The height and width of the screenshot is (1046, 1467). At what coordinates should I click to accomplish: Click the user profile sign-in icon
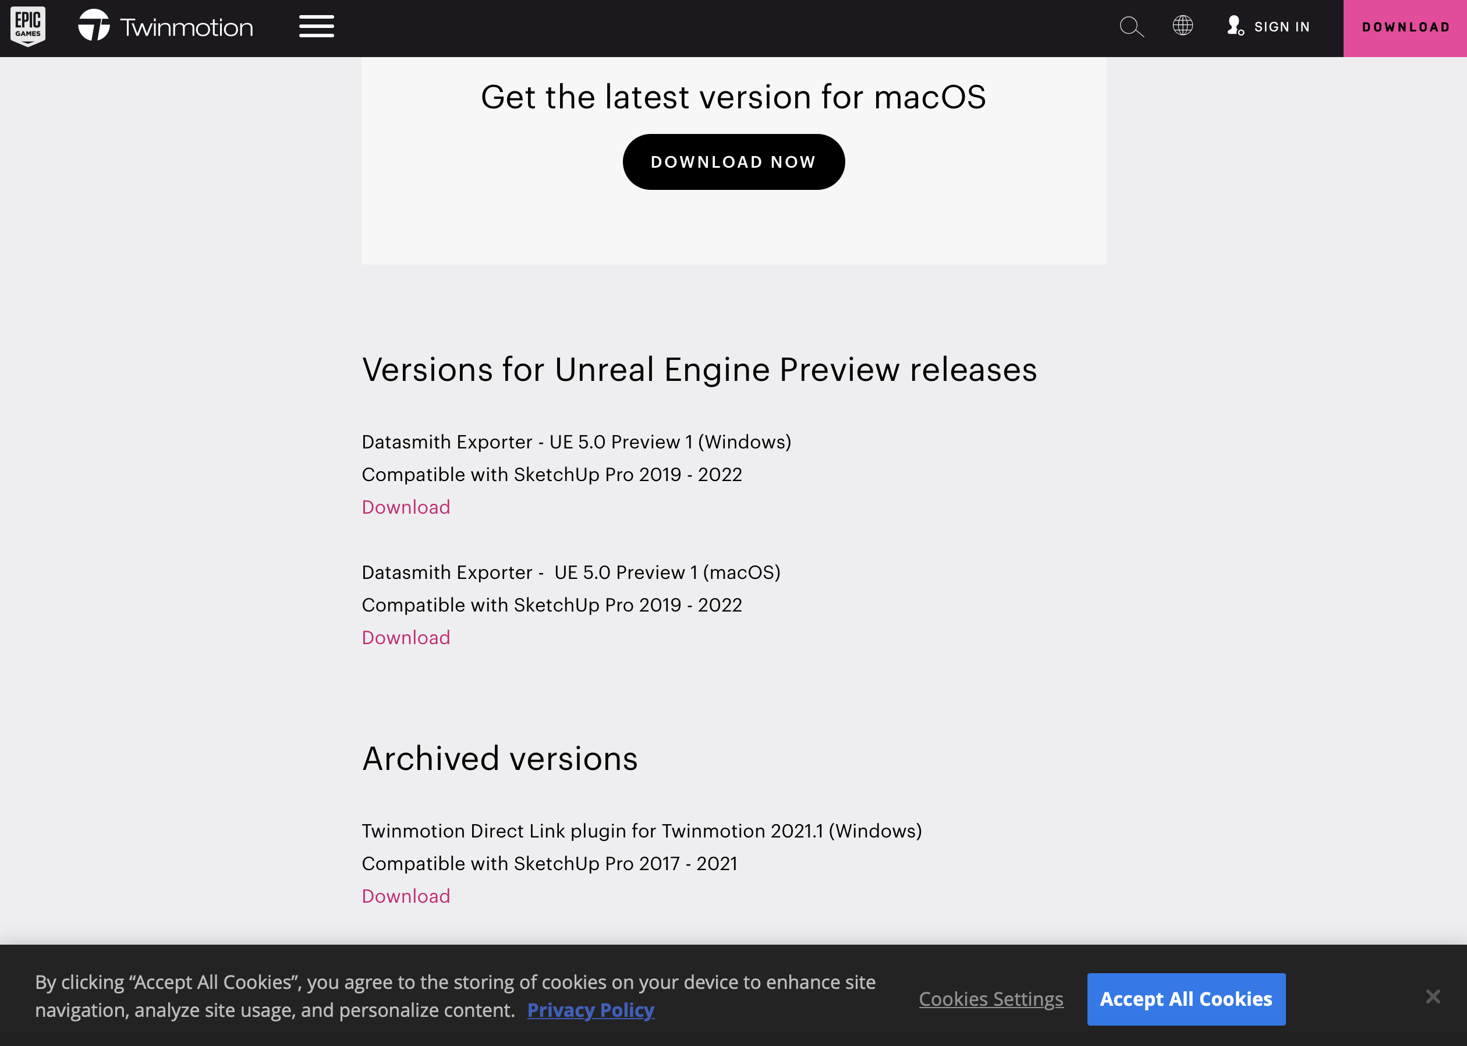point(1235,26)
